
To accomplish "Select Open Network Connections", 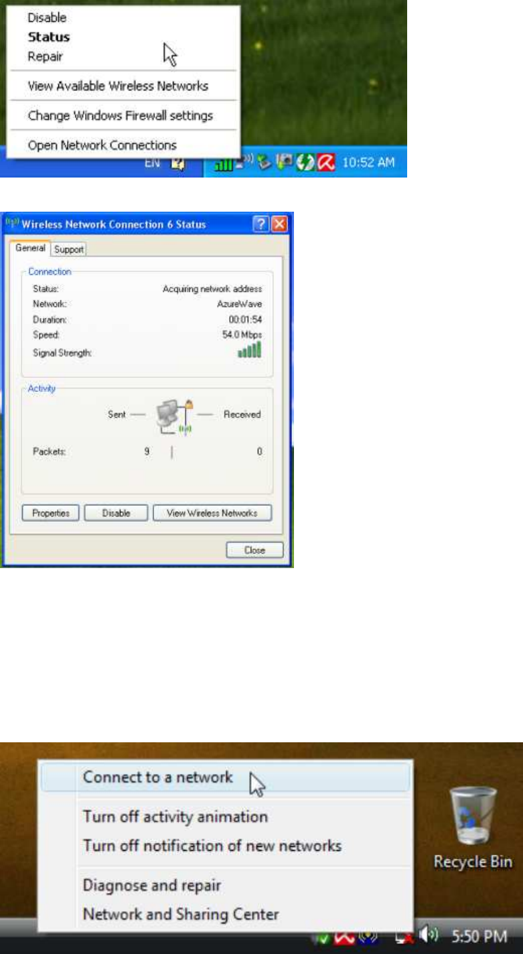I will (x=102, y=145).
